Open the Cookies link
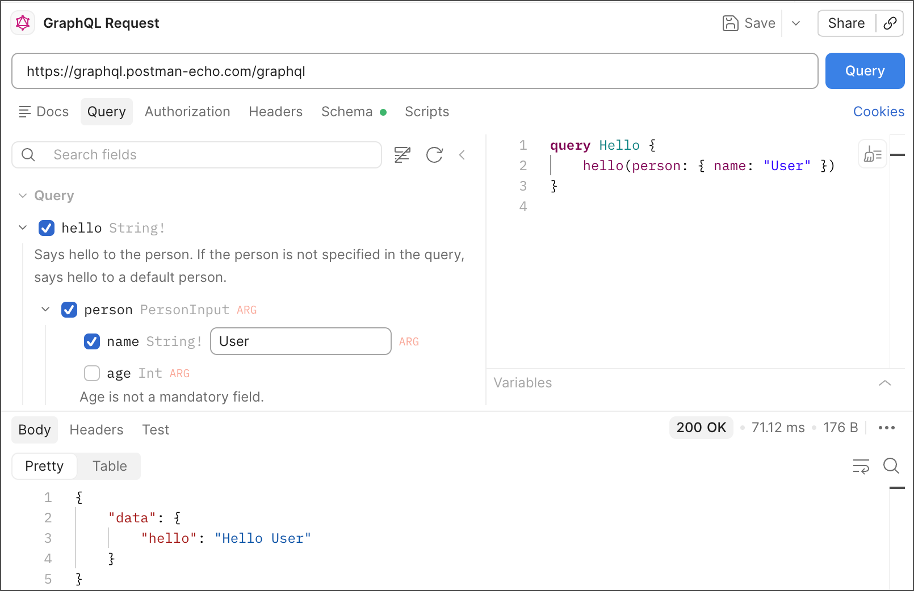Screen dimensions: 914x591 click(878, 112)
